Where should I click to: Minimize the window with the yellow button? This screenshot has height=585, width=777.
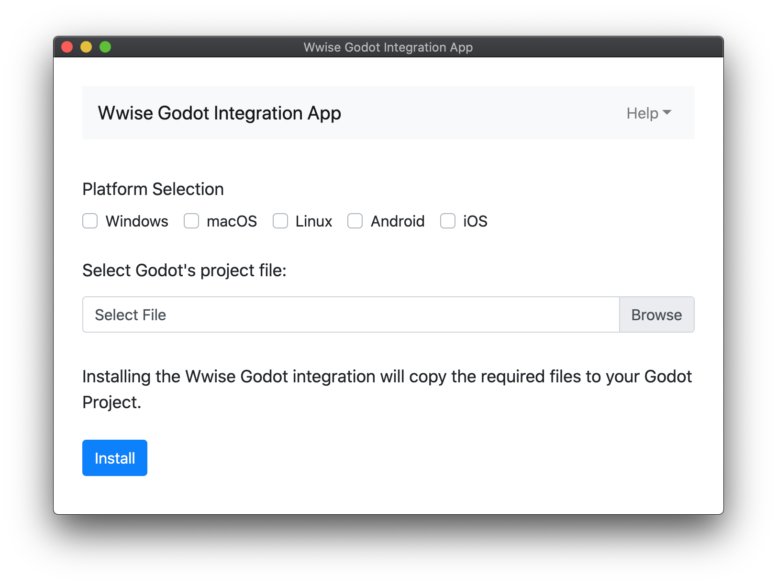86,47
